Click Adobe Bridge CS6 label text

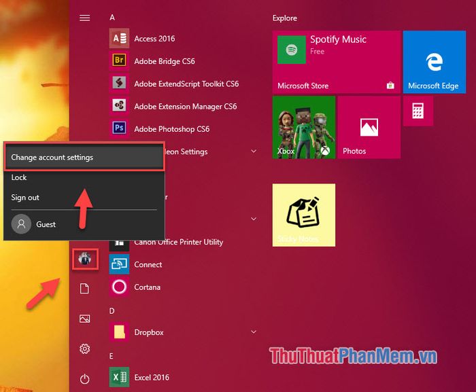pyautogui.click(x=165, y=61)
